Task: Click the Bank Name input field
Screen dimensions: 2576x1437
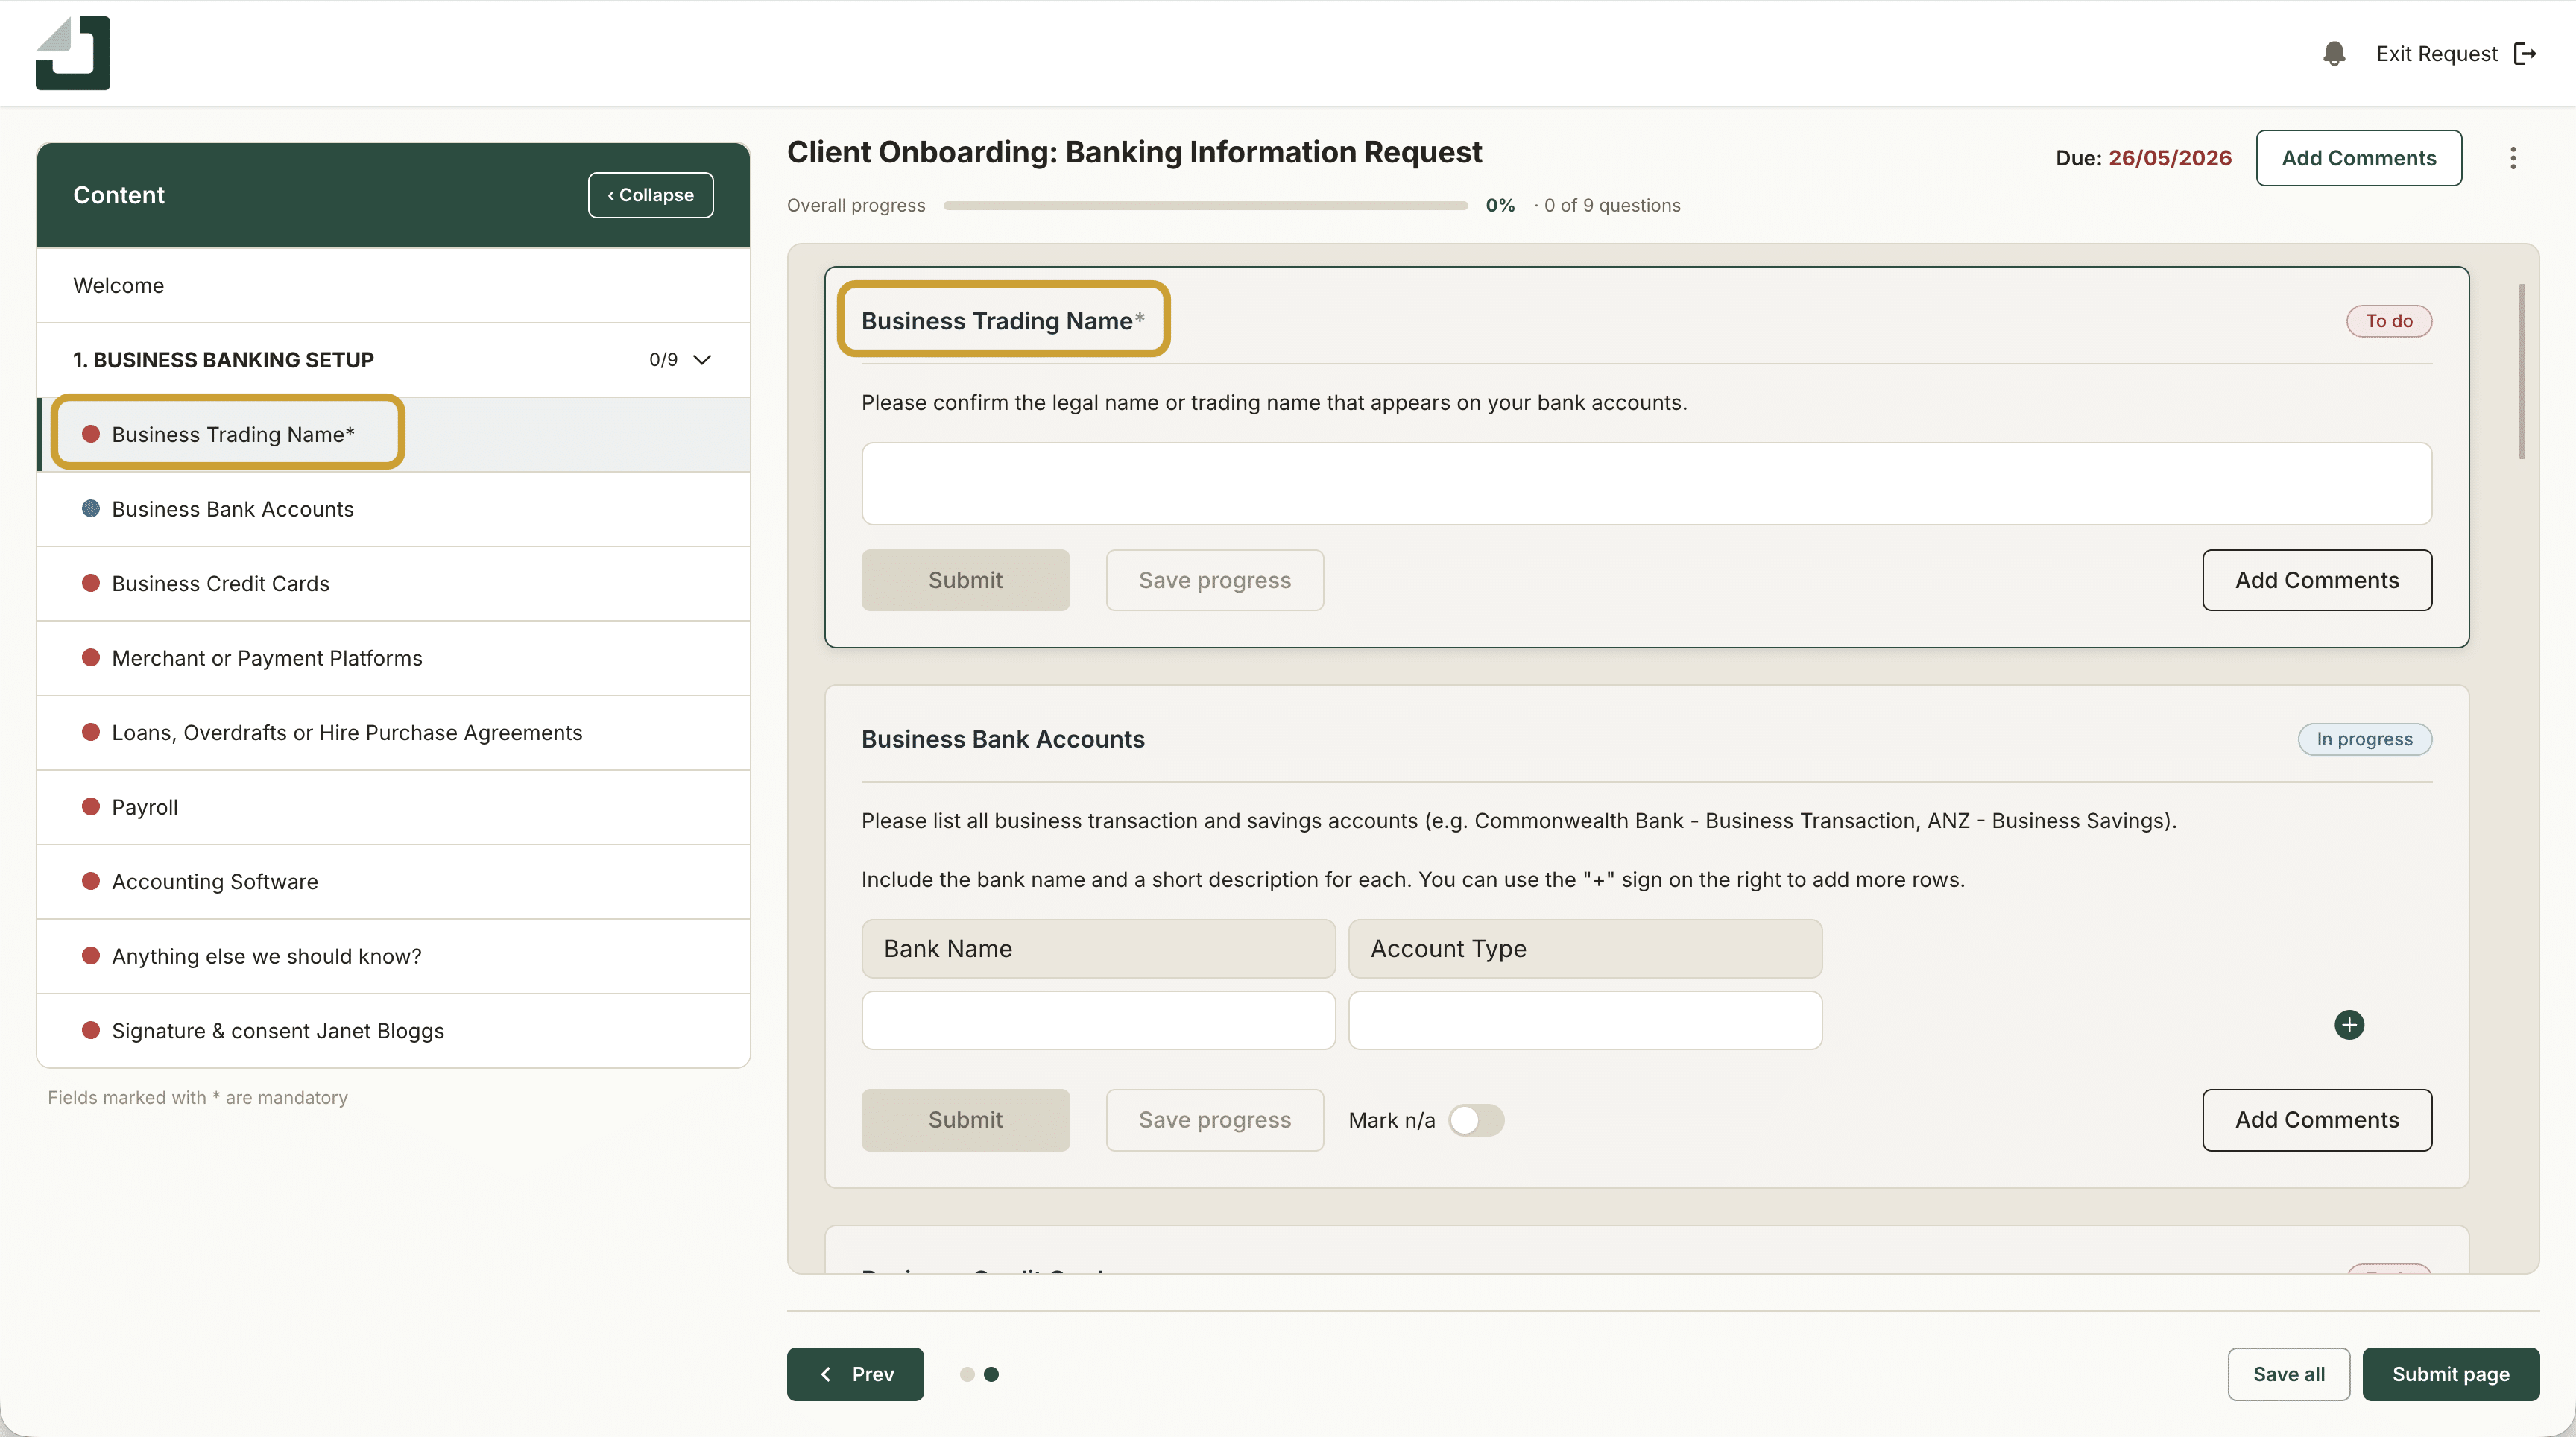Action: click(1098, 1020)
